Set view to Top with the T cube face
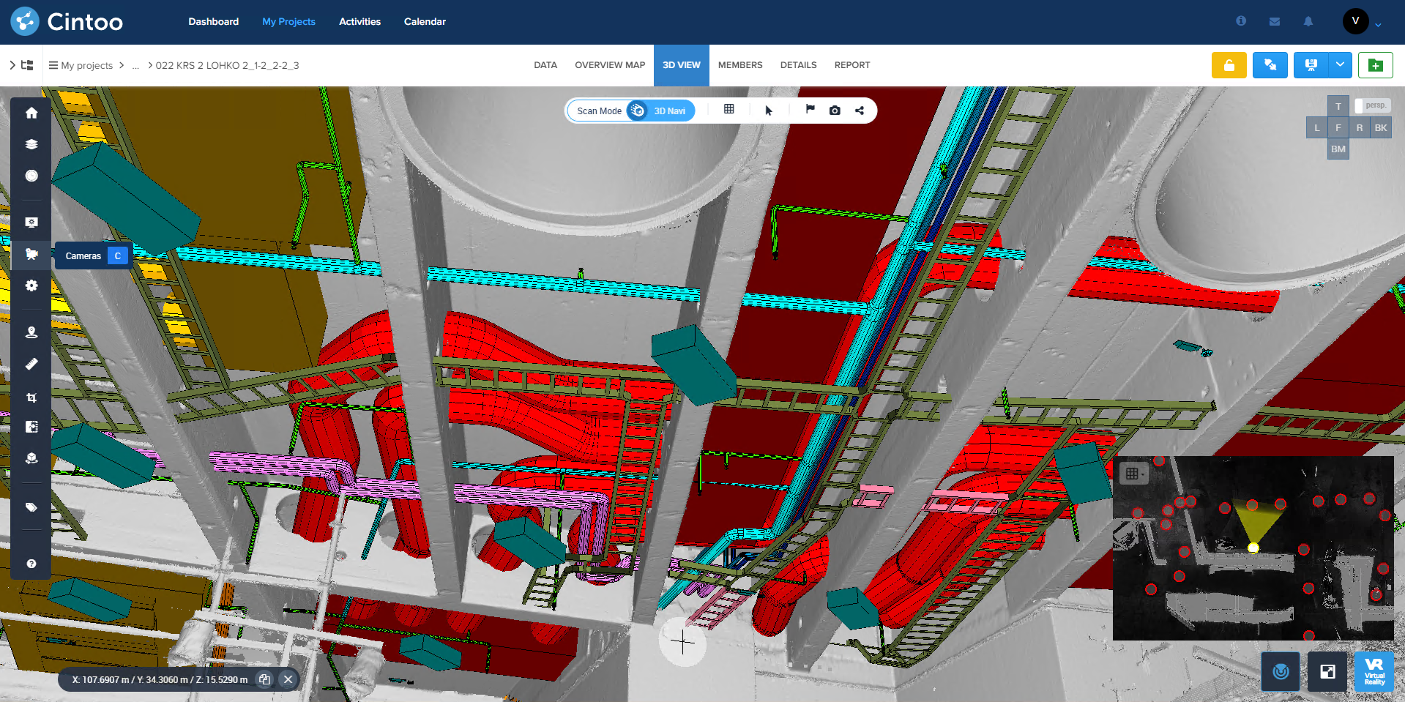The width and height of the screenshot is (1405, 702). coord(1338,106)
